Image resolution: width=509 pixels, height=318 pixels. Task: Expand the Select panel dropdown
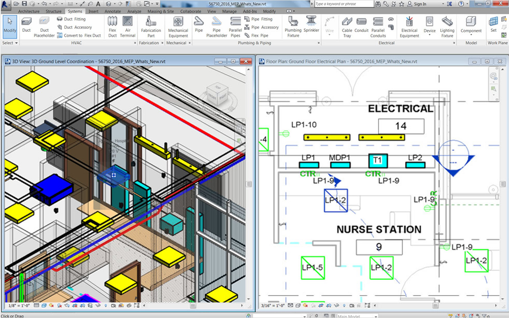point(10,43)
